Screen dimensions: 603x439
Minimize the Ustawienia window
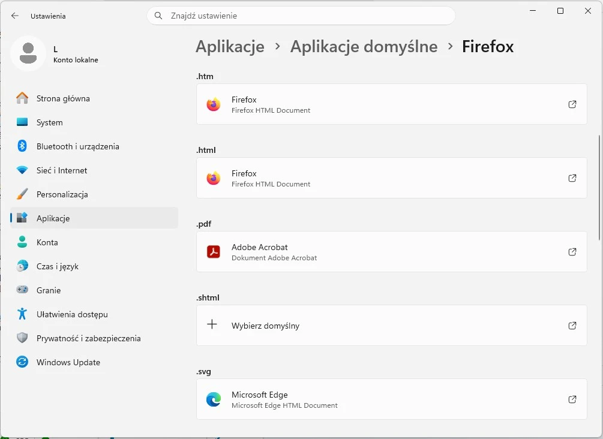click(533, 11)
